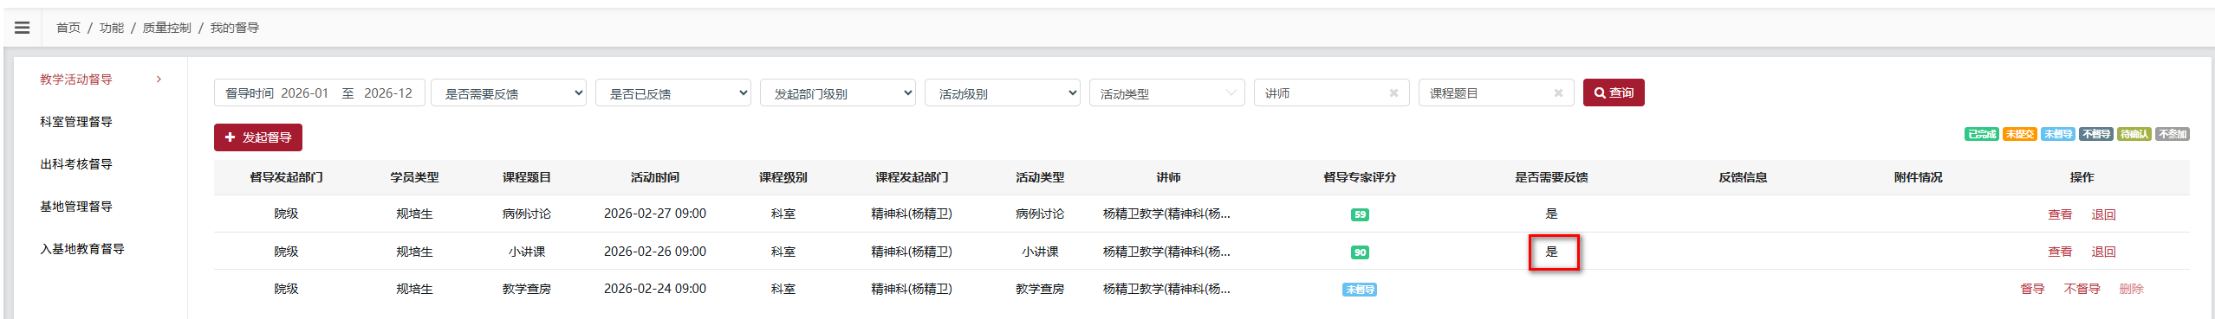This screenshot has width=2215, height=319.
Task: Click the dark 不督导 legend tag
Action: [x=2095, y=134]
